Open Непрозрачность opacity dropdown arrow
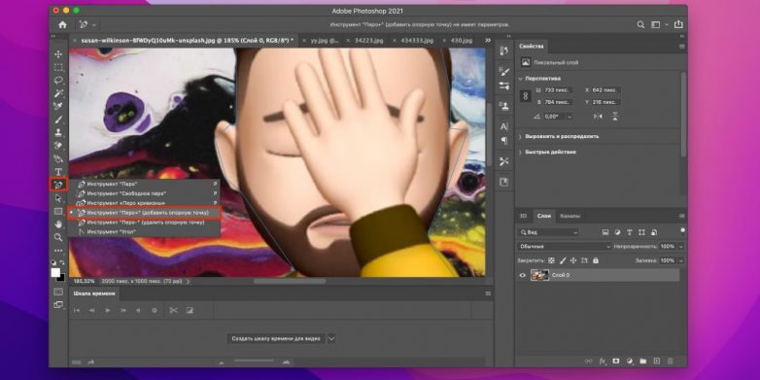 [681, 247]
